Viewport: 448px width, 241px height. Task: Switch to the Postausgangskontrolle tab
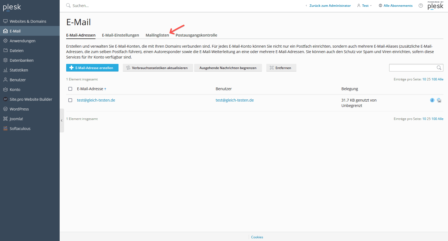coord(196,35)
